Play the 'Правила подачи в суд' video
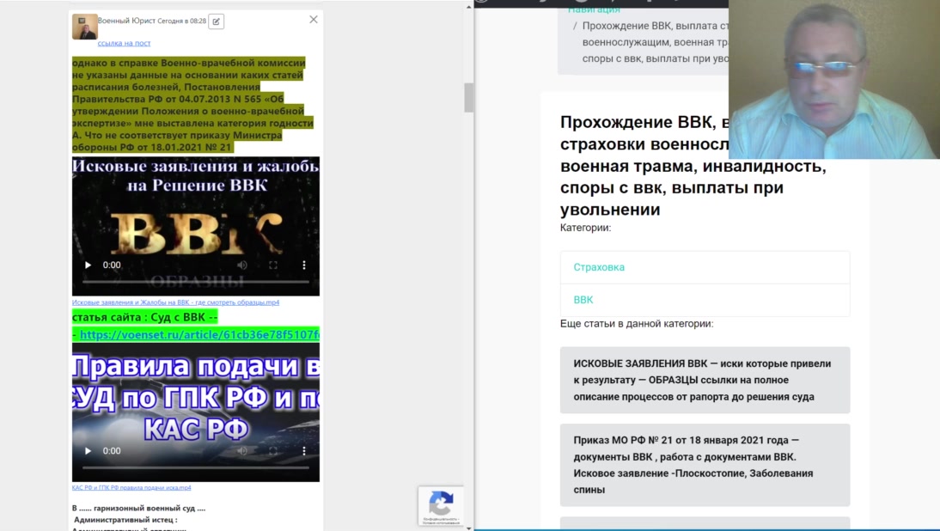 [x=89, y=451]
